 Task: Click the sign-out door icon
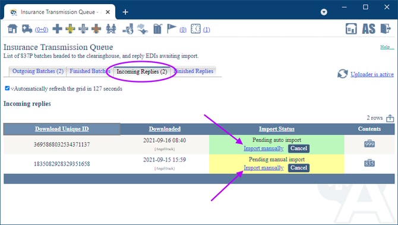point(386,28)
